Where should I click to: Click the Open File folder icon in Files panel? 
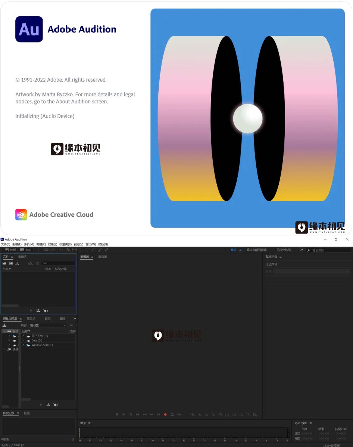tap(4, 263)
